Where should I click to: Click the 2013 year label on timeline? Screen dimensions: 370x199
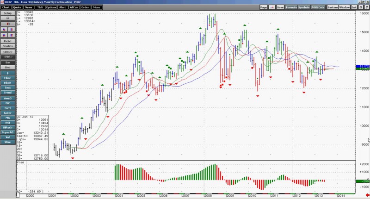pyautogui.click(x=319, y=195)
